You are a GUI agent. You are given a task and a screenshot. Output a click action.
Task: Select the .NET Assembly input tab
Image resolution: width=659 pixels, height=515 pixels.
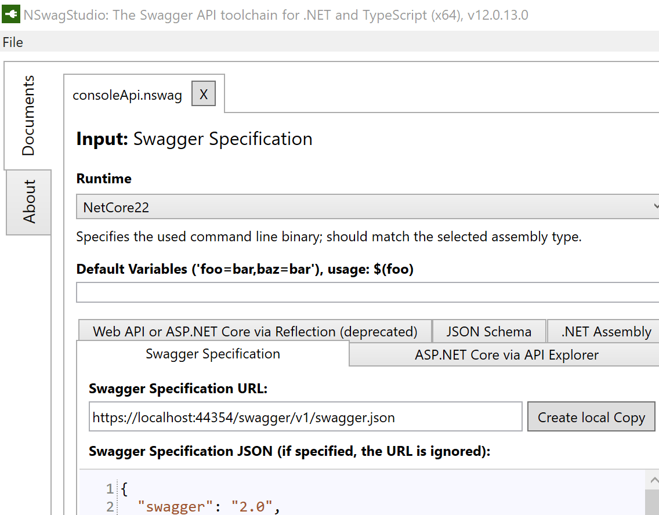[x=606, y=332]
